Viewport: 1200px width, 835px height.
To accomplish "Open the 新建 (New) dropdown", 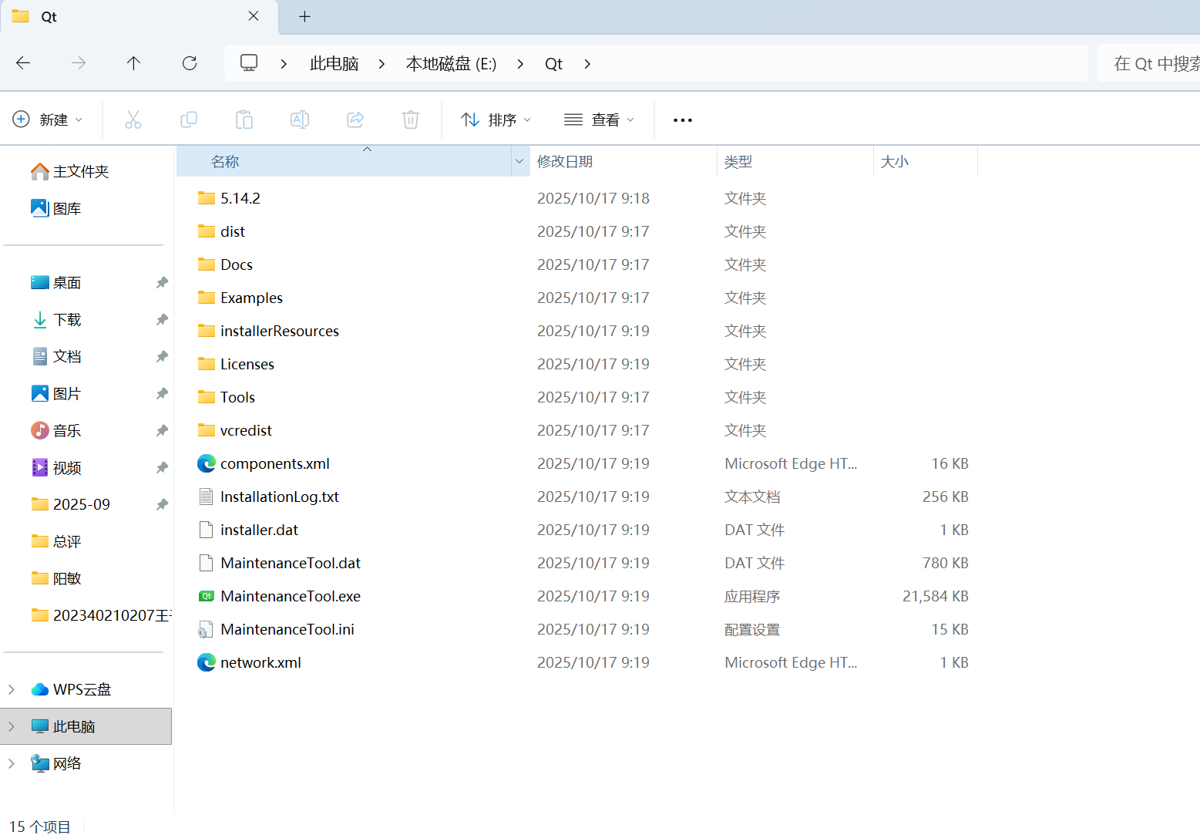I will (48, 120).
